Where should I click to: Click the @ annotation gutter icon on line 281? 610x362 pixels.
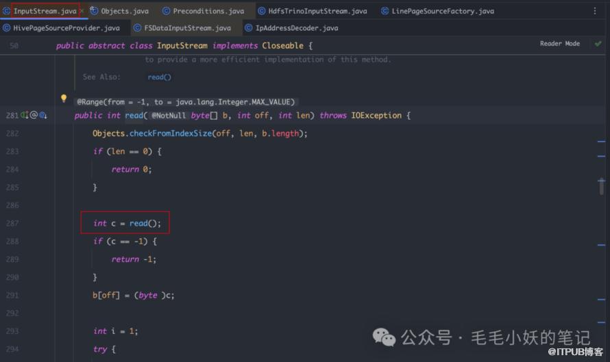point(34,116)
